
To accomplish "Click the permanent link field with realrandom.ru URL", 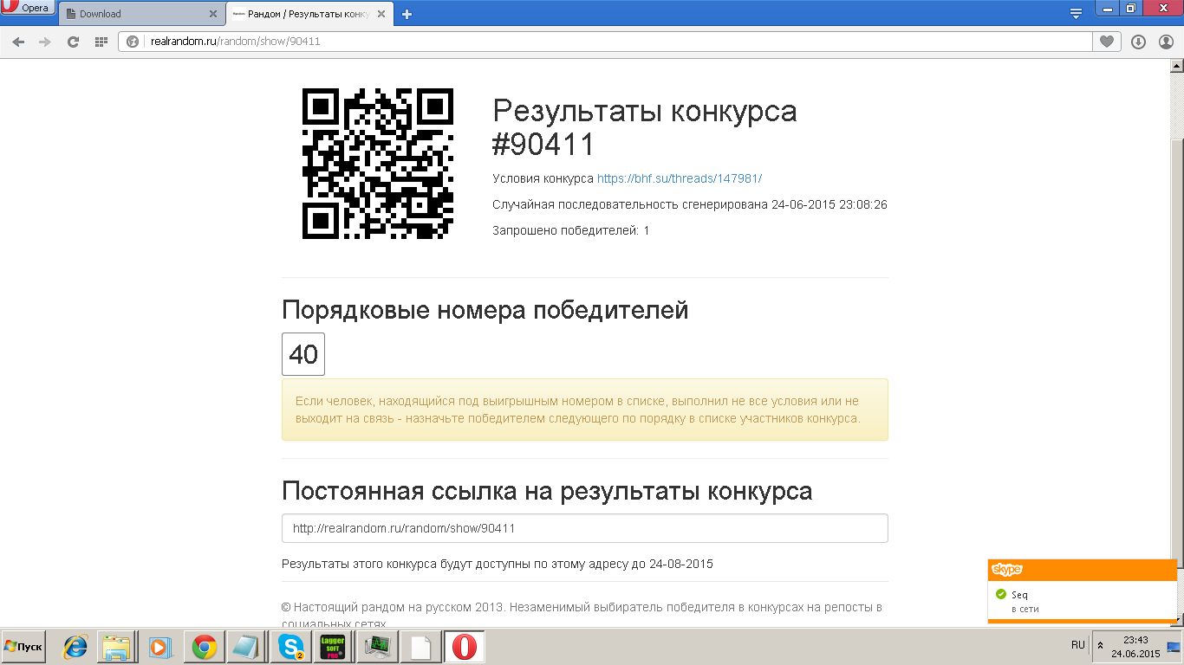I will pos(585,528).
